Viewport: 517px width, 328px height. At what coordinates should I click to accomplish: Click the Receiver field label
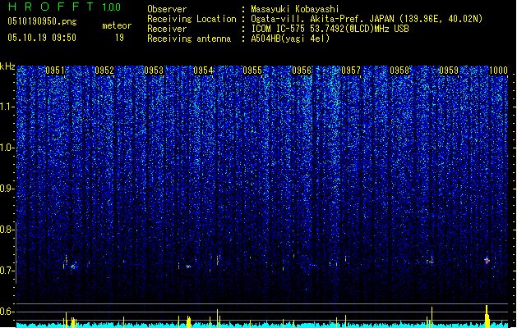[x=167, y=29]
